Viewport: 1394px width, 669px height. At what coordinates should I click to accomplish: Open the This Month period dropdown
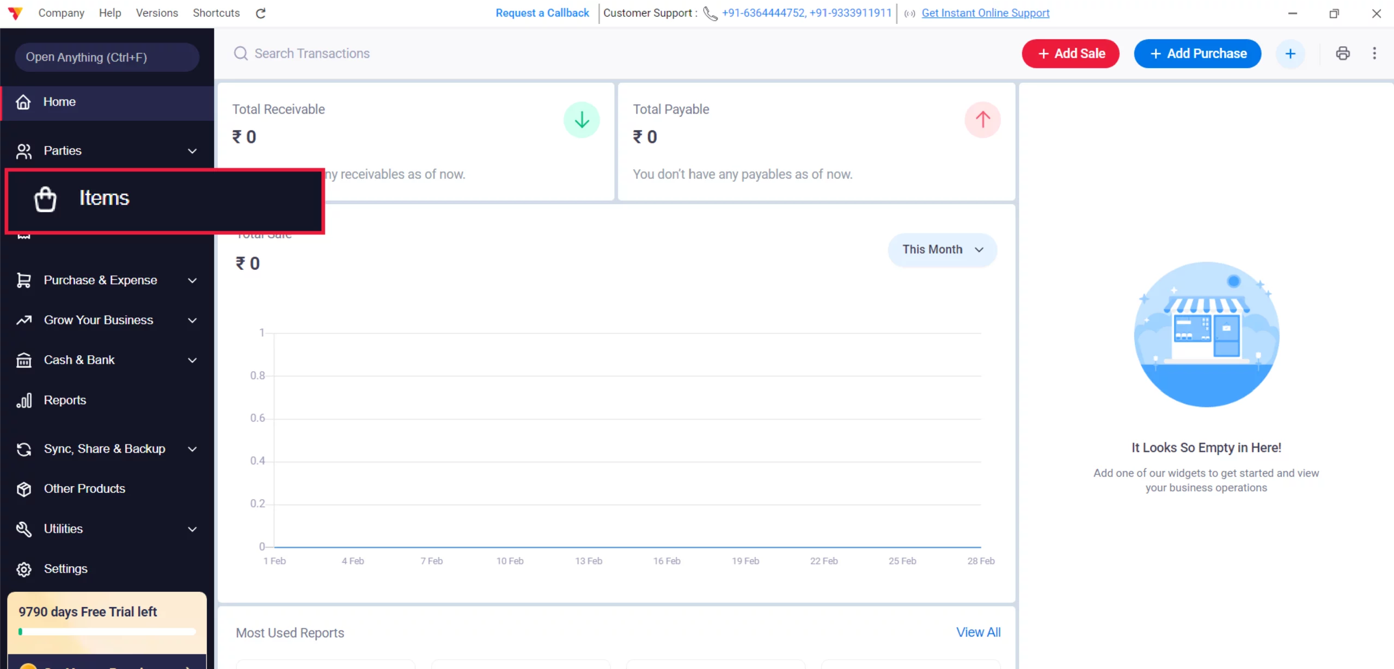942,250
